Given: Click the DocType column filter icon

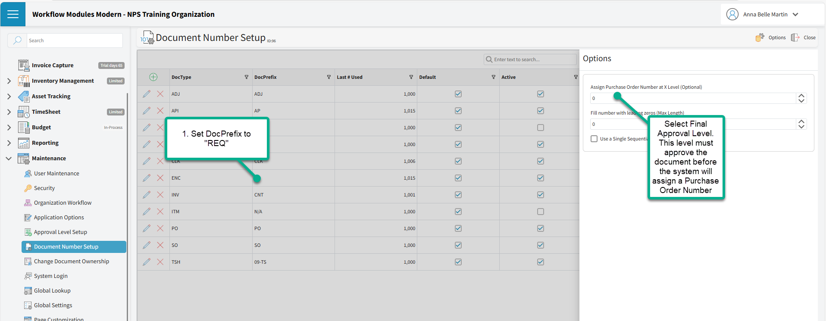Looking at the screenshot, I should [x=247, y=77].
